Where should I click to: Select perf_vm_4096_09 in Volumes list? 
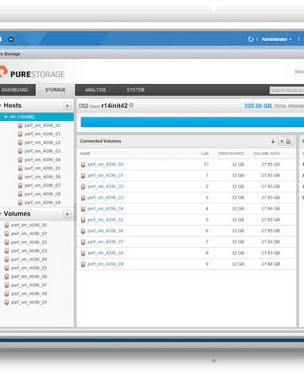(x=29, y=302)
